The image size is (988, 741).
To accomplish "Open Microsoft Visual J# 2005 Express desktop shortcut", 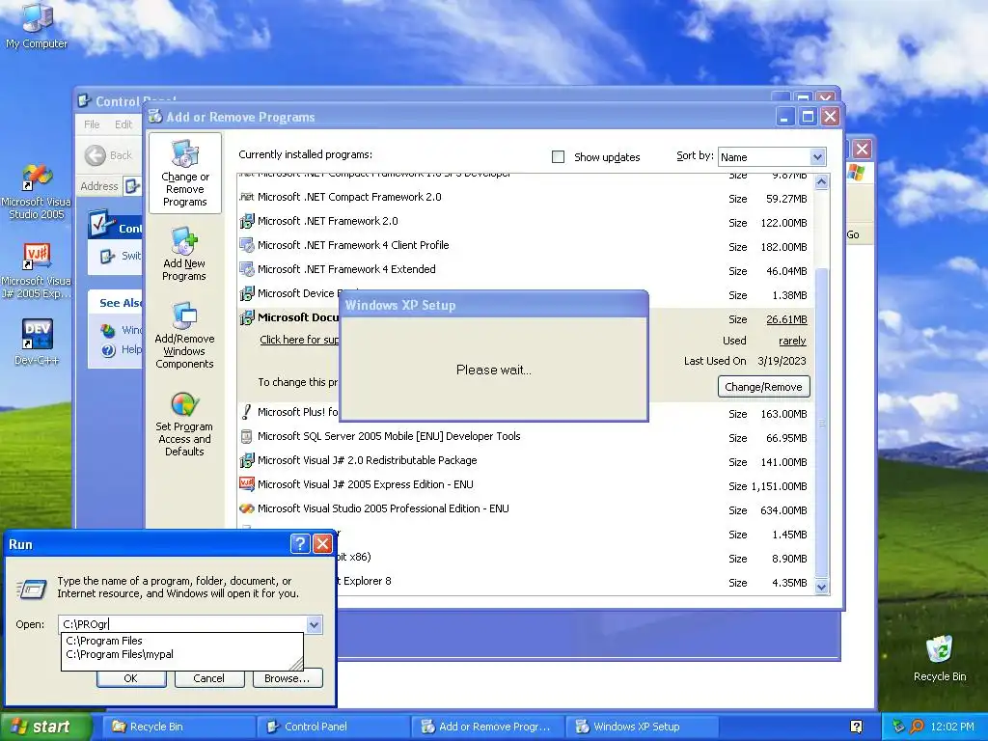I will pyautogui.click(x=37, y=271).
